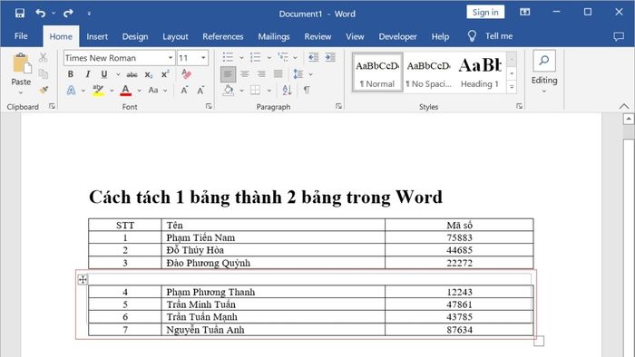Screen dimensions: 635x357
Task: Toggle Justify alignment
Action: click(x=278, y=74)
